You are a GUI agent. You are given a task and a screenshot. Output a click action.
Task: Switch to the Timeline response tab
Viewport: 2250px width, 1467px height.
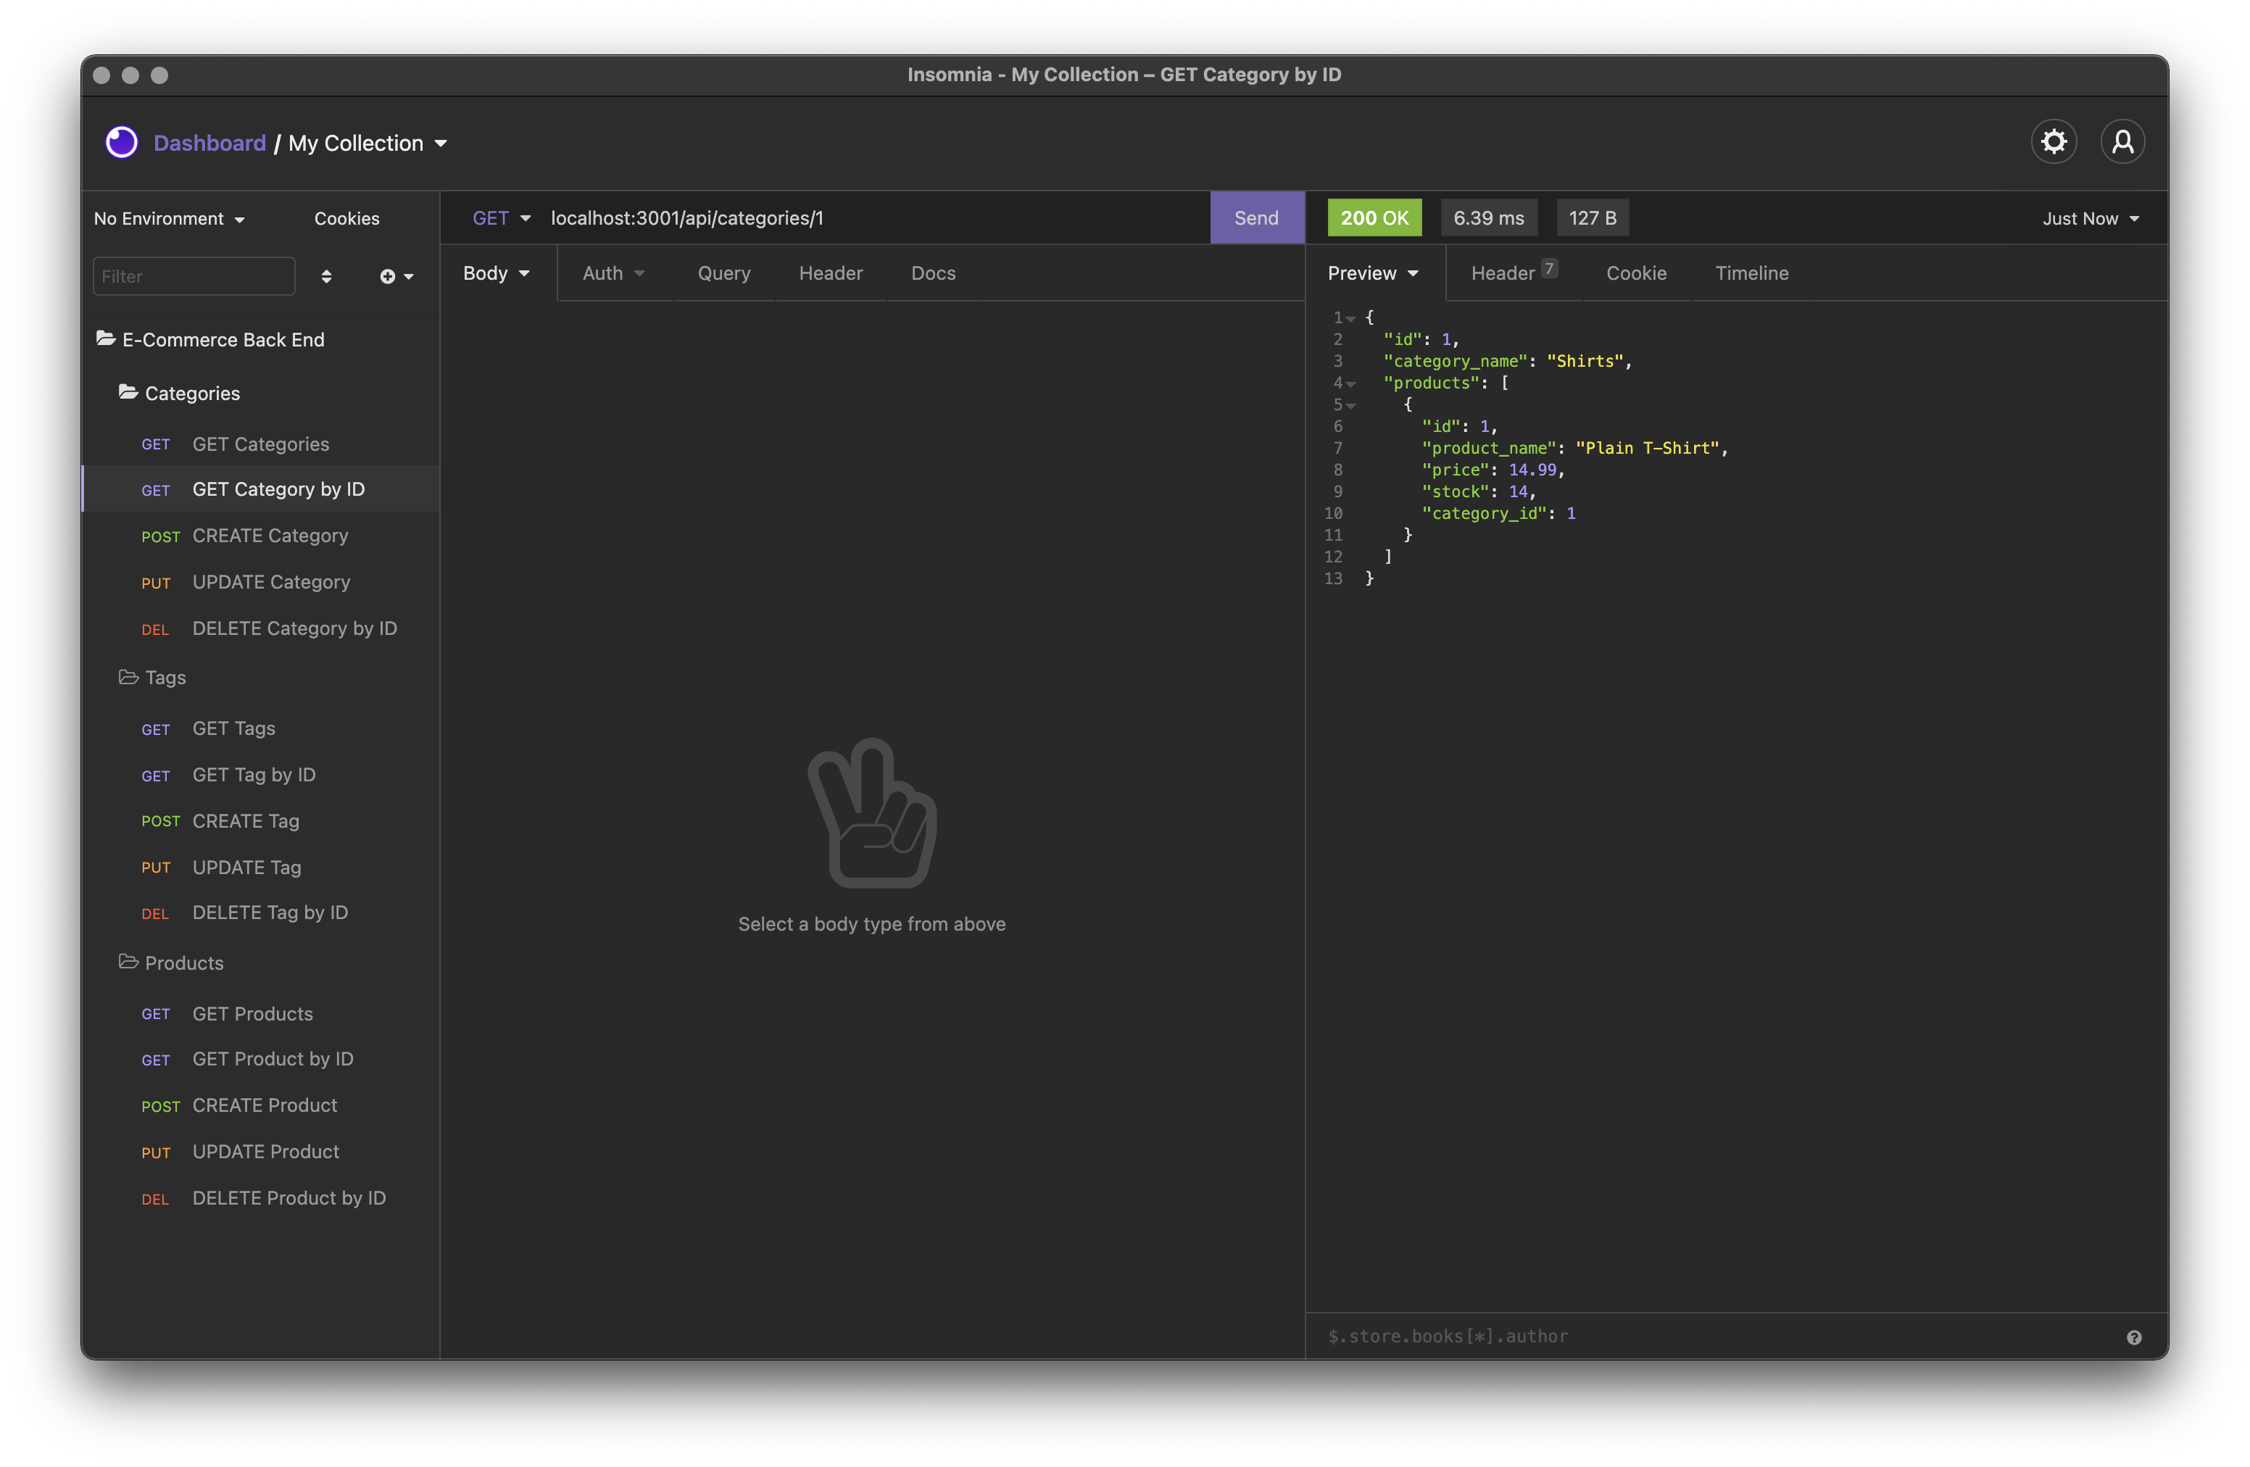click(1751, 273)
